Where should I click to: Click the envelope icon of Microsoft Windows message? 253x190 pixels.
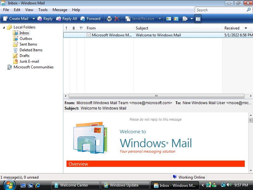pyautogui.click(x=89, y=35)
